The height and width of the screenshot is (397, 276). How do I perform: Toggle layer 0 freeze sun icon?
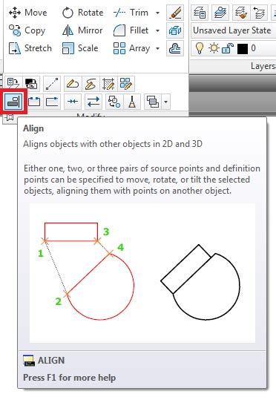click(214, 48)
